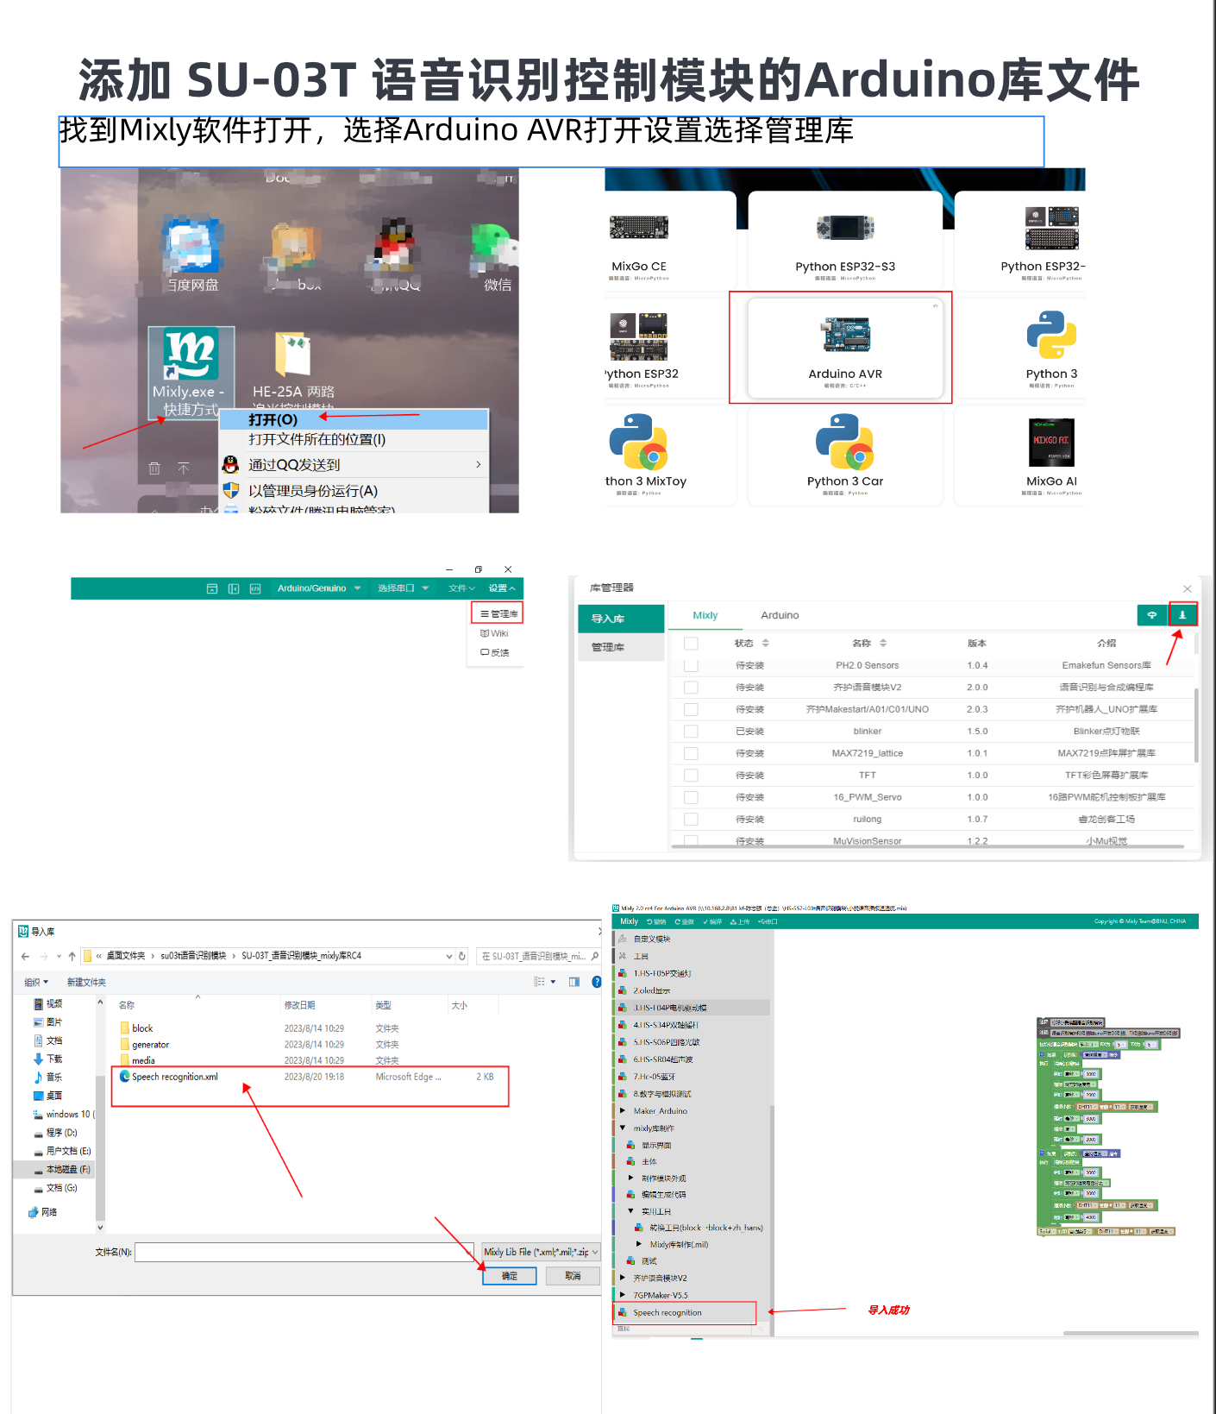Click the Python 3 Car icon
Screen dimensions: 1216x1414
[x=845, y=442]
